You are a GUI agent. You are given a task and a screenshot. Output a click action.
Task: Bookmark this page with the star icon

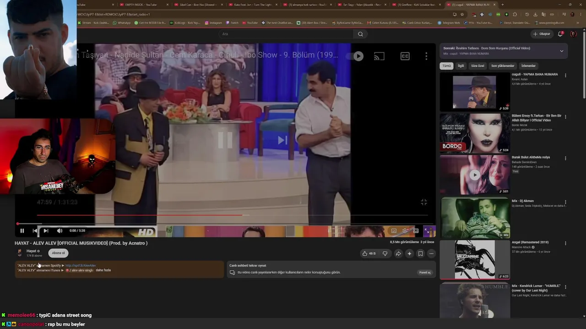point(462,14)
